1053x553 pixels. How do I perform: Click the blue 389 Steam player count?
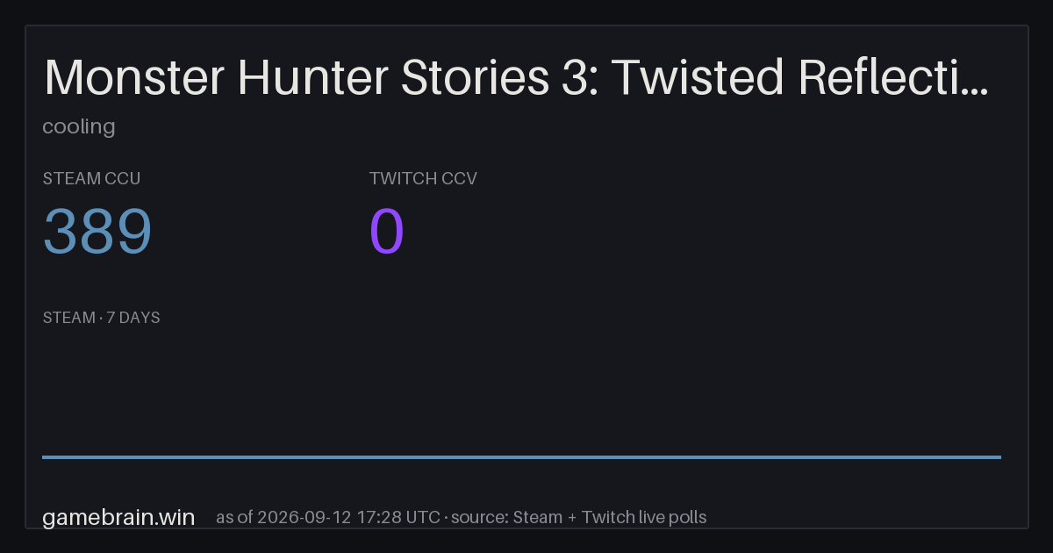97,232
